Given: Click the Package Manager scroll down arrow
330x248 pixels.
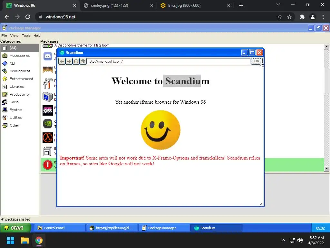Looking at the screenshot, I should click(x=327, y=169).
